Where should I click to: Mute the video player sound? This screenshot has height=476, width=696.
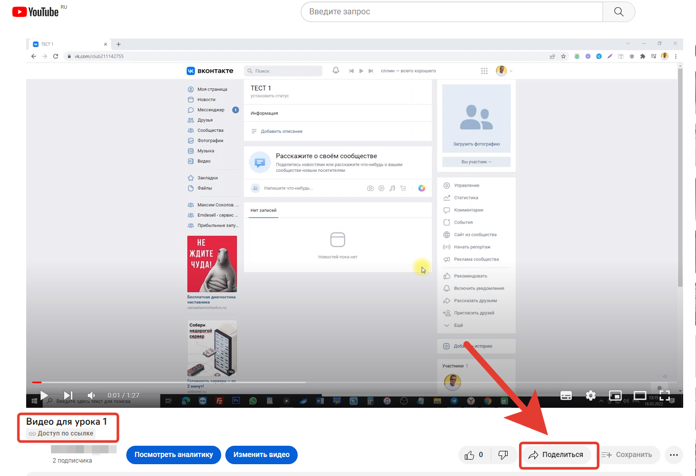(91, 395)
